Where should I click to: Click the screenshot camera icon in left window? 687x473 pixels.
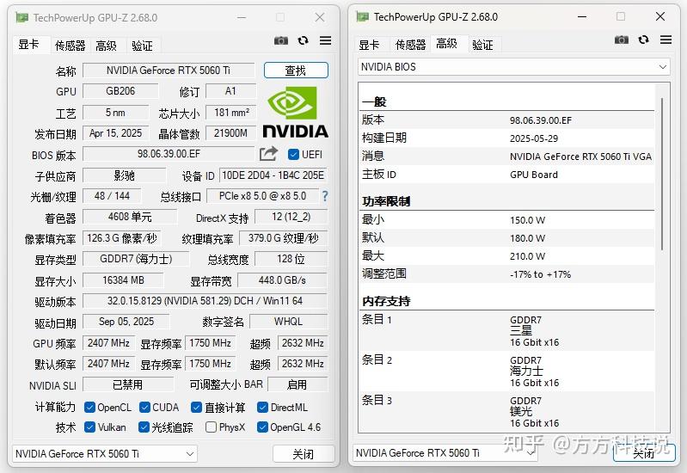click(281, 40)
